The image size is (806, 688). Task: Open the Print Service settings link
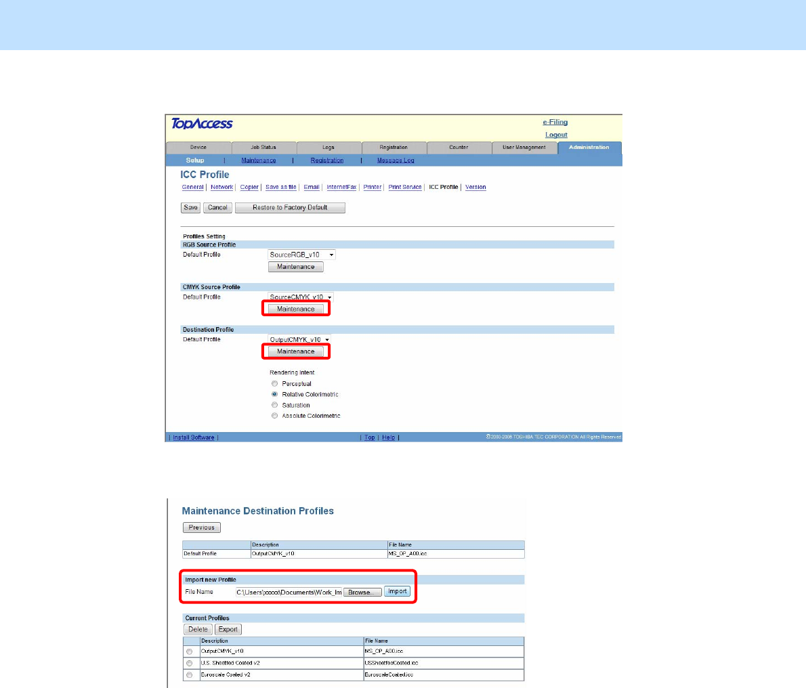pyautogui.click(x=405, y=187)
